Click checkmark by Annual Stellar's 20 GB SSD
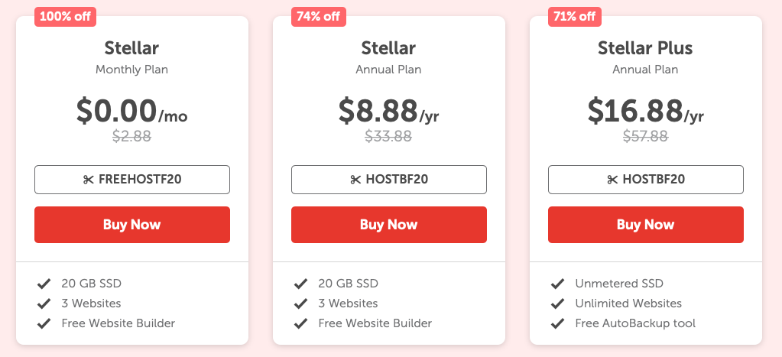The image size is (782, 357). click(x=300, y=284)
